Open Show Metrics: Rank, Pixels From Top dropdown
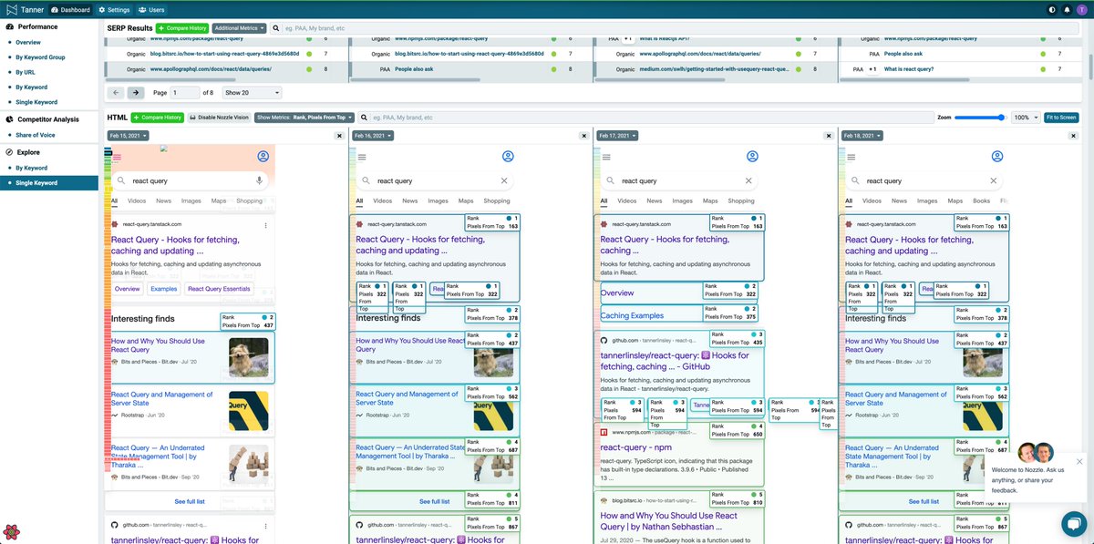 point(304,118)
